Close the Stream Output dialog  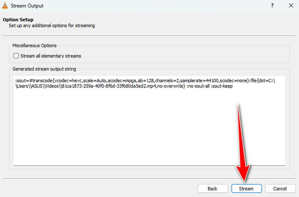(x=291, y=6)
